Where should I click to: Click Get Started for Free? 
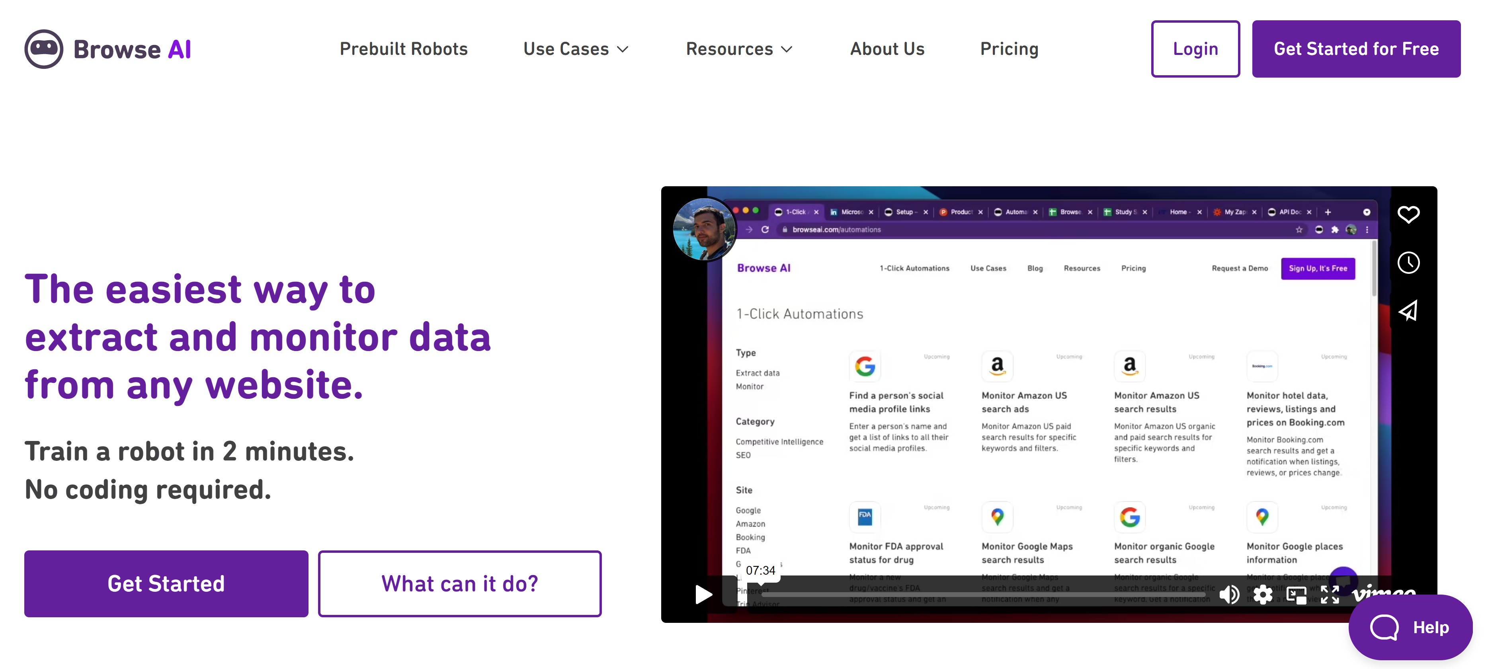tap(1356, 49)
